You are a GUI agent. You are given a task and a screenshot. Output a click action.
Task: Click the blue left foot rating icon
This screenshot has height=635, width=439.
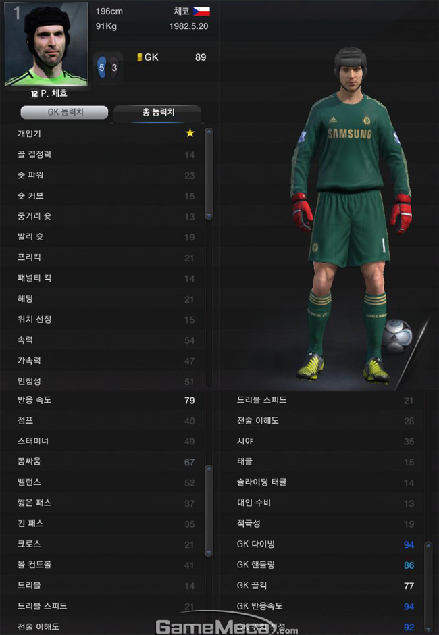click(x=102, y=68)
